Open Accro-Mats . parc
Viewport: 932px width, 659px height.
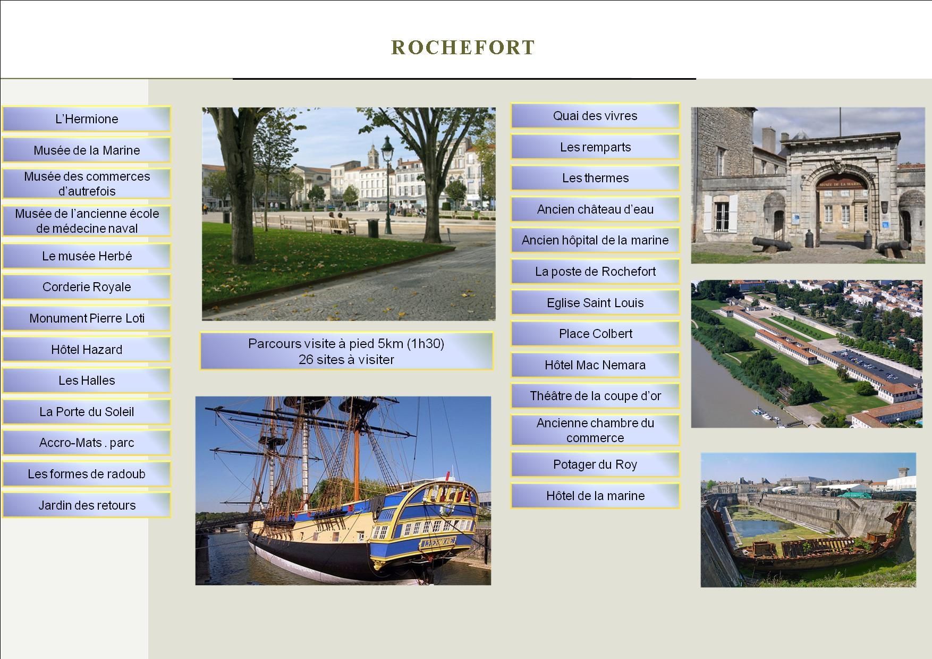coord(87,443)
